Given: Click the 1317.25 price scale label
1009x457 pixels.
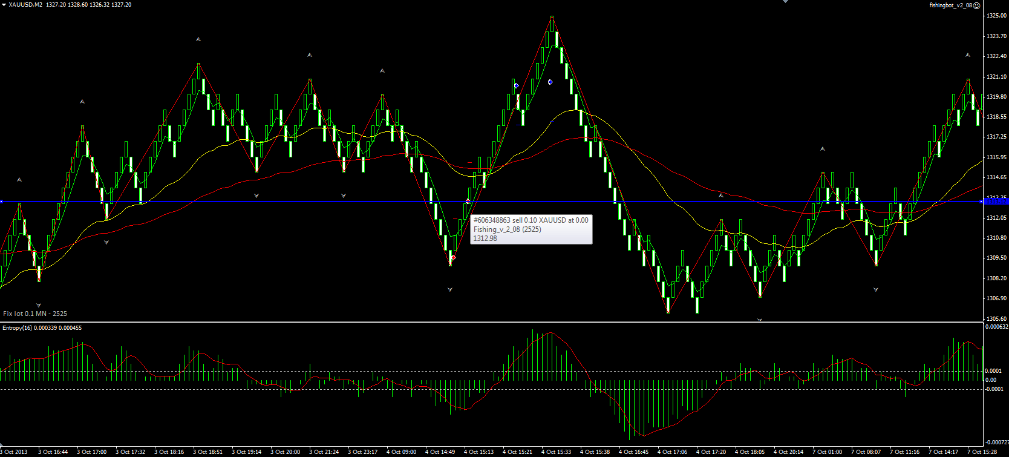Looking at the screenshot, I should coord(996,137).
